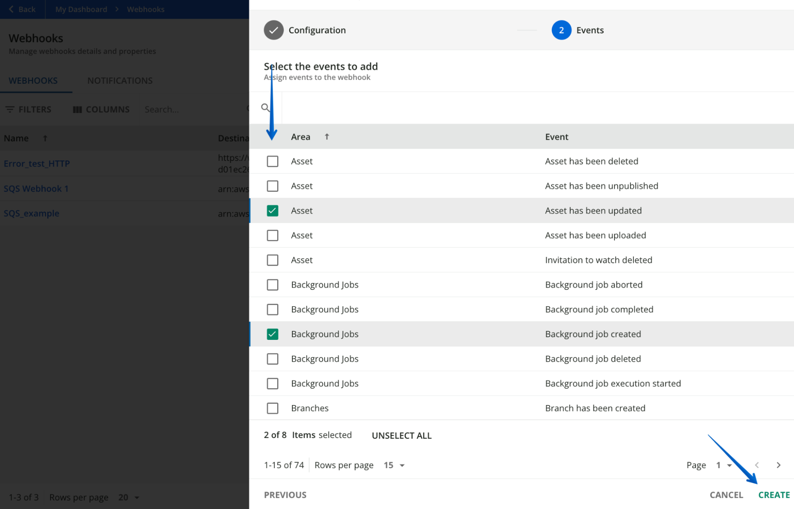This screenshot has height=509, width=794.
Task: Open the Columns selector
Action: point(101,109)
